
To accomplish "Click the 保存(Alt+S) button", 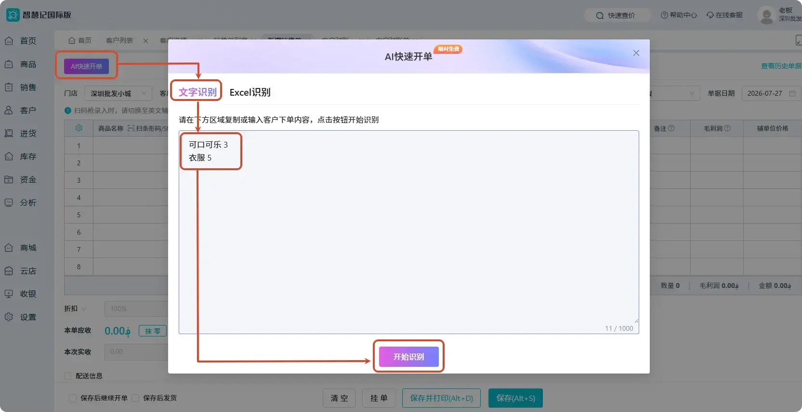I will (x=515, y=398).
